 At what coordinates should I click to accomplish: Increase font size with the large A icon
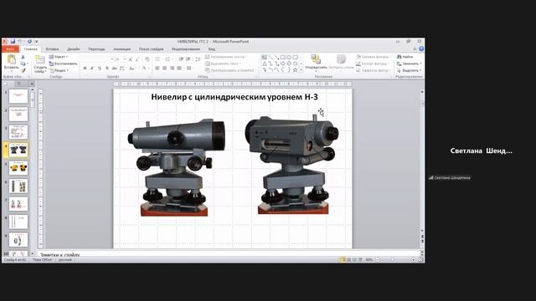tap(131, 59)
